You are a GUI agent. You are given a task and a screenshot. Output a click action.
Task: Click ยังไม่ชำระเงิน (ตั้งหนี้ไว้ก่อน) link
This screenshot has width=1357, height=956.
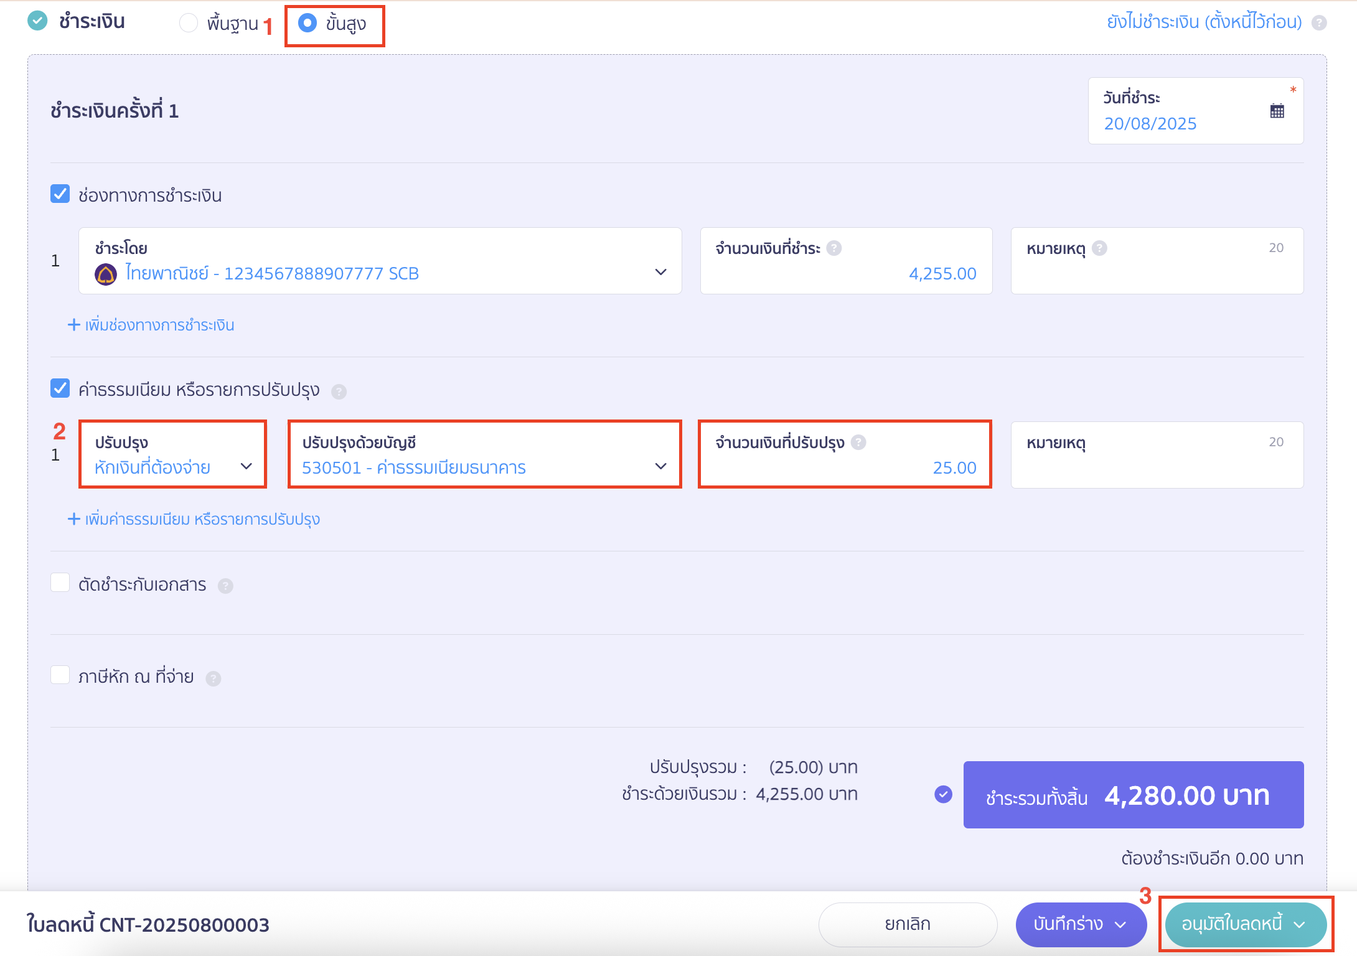[x=1204, y=22]
